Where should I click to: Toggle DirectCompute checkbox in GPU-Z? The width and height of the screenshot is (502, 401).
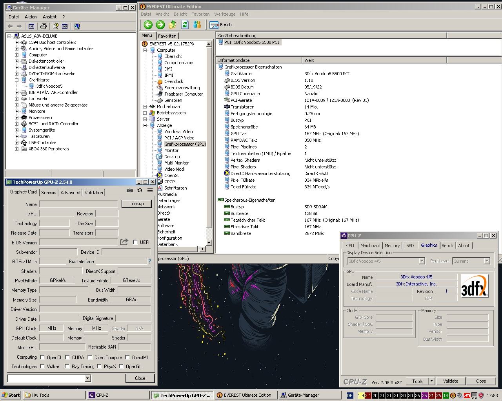90,357
